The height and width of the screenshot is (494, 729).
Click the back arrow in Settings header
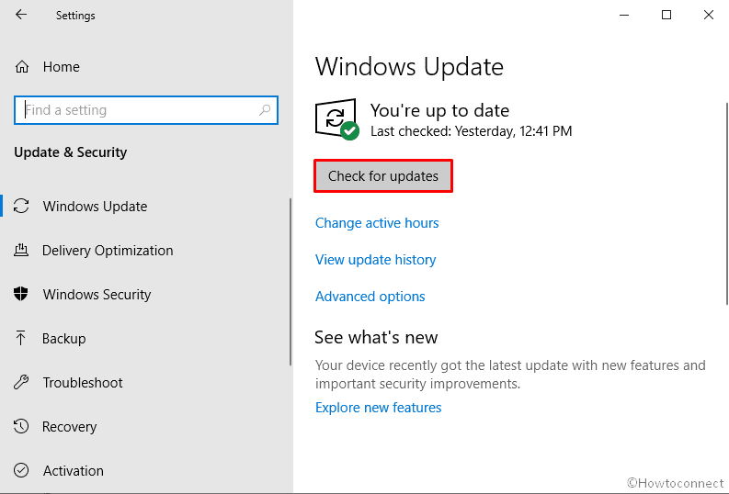[21, 15]
